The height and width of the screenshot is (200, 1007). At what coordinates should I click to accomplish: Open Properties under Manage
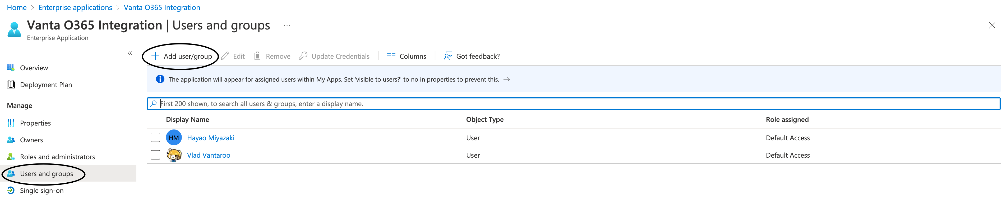(36, 123)
